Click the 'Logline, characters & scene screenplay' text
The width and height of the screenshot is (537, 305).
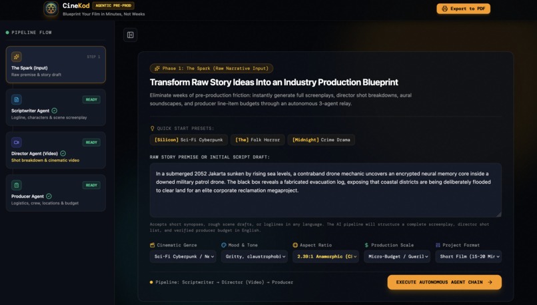click(49, 117)
